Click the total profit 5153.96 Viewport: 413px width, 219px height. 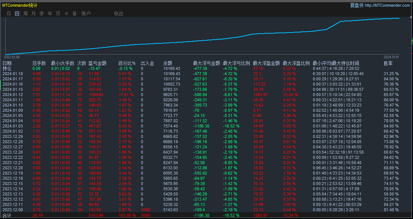[x=96, y=215]
